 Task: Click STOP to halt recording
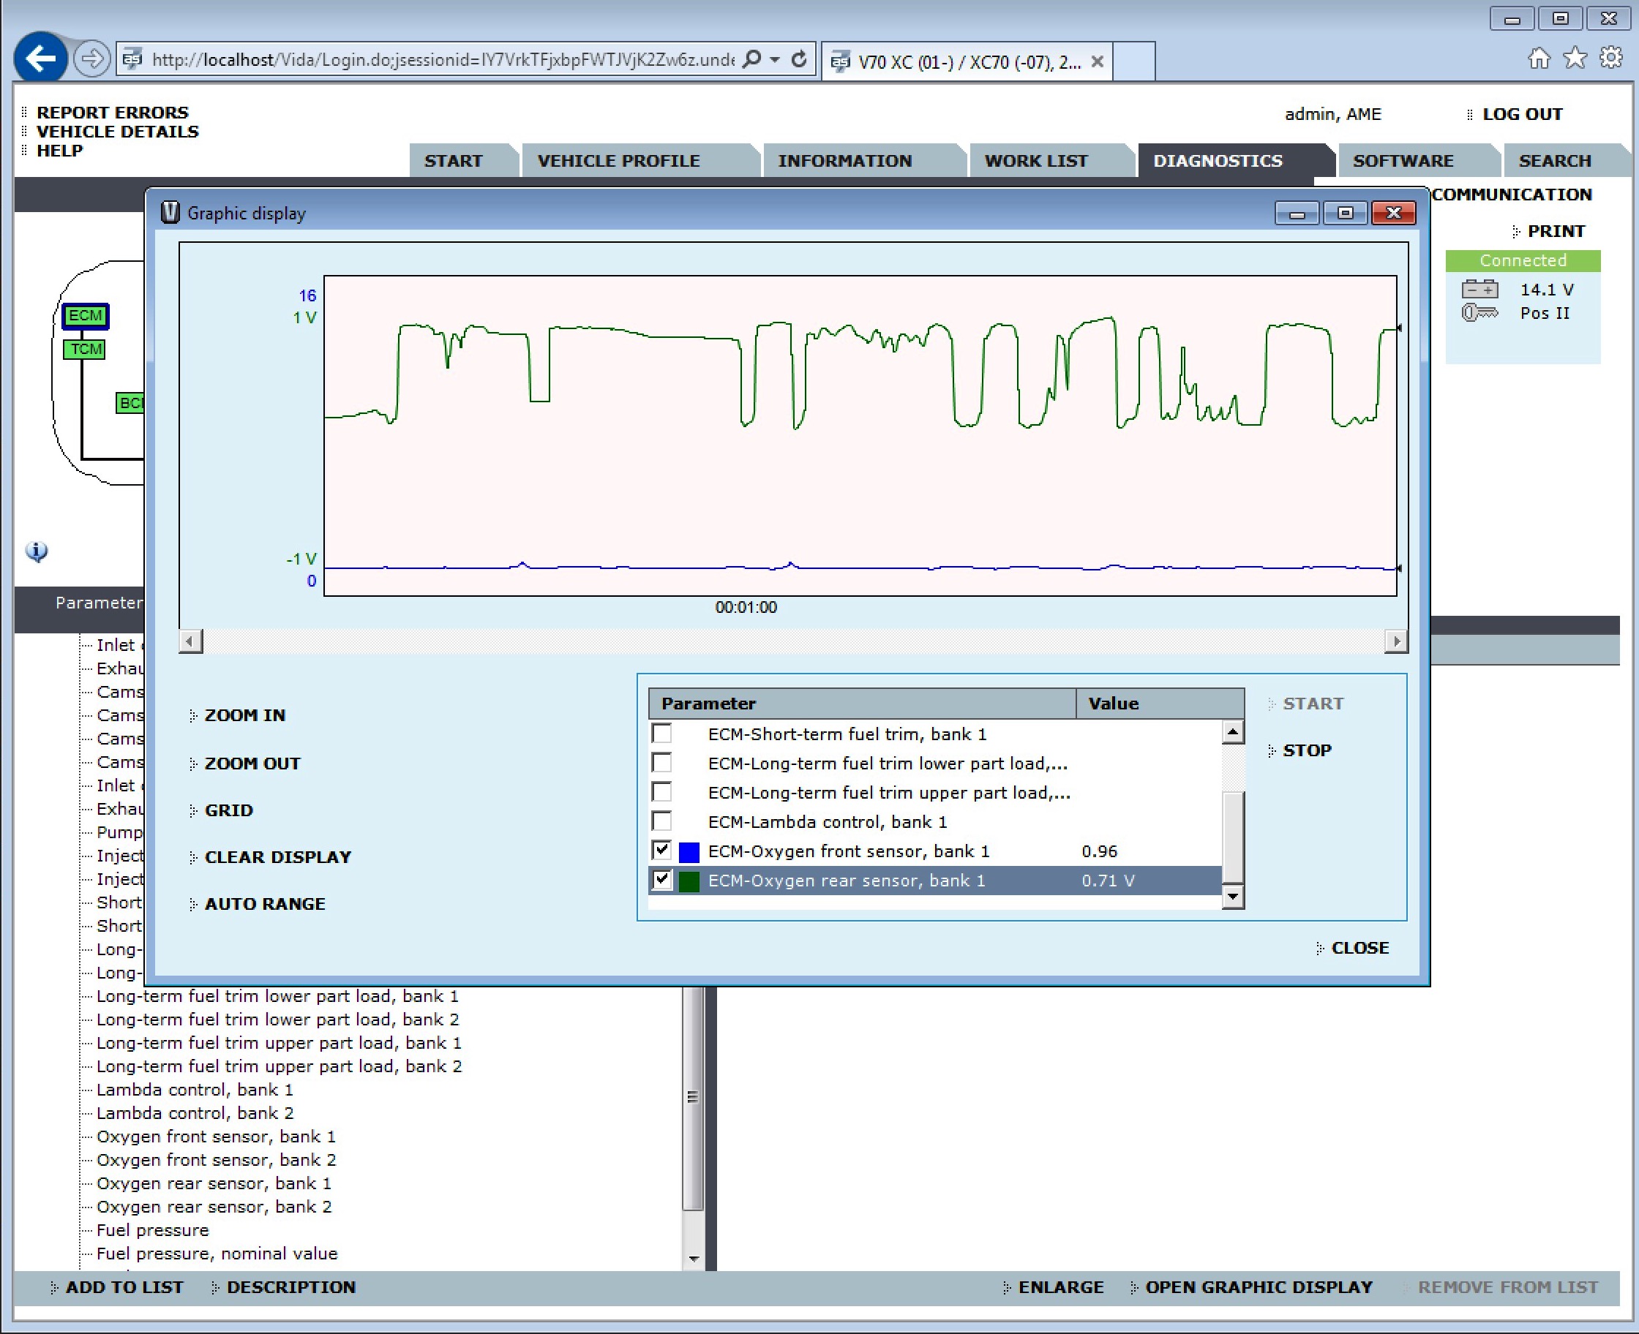pyautogui.click(x=1306, y=751)
